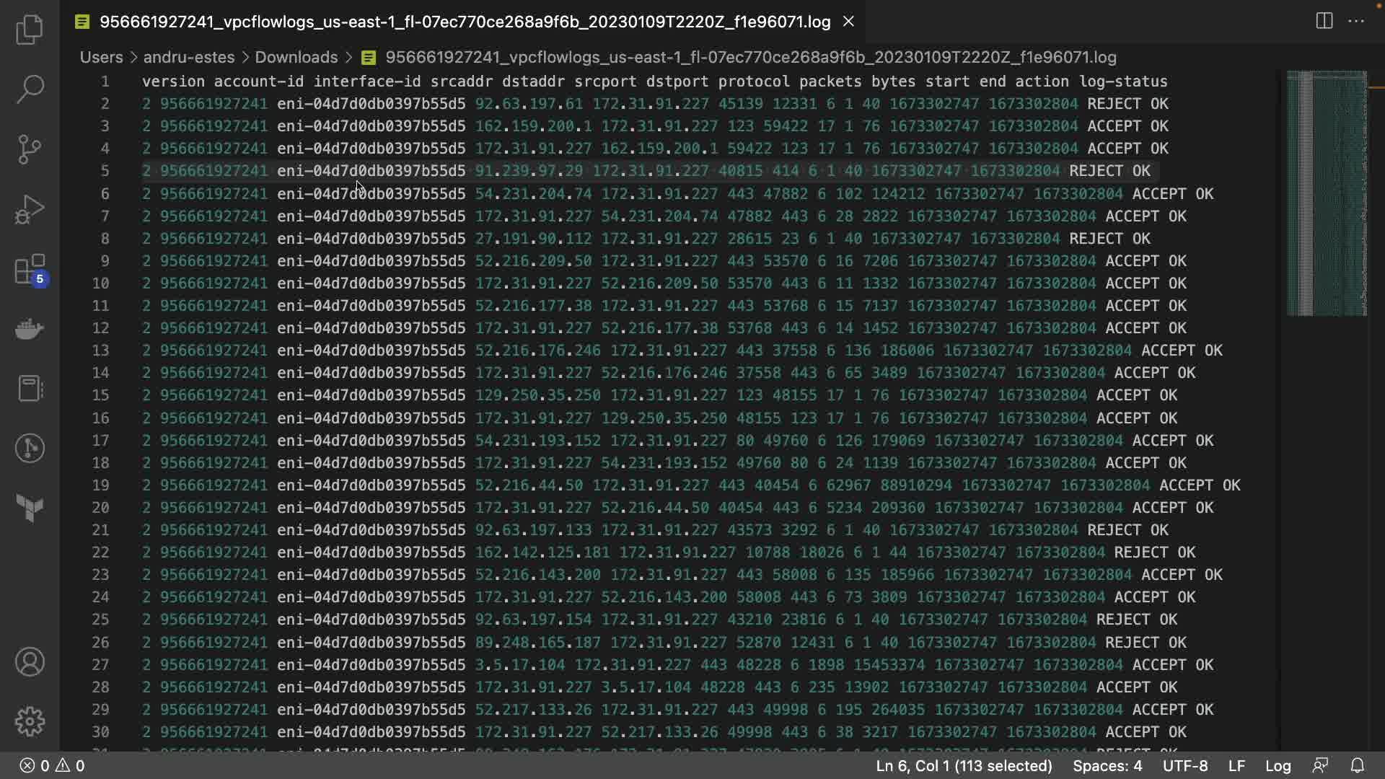This screenshot has width=1385, height=779.
Task: Open the Explorer view in the activity bar
Action: tap(30, 30)
